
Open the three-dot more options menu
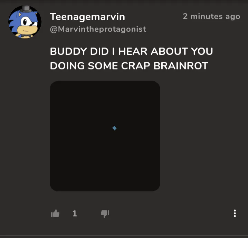click(x=235, y=214)
